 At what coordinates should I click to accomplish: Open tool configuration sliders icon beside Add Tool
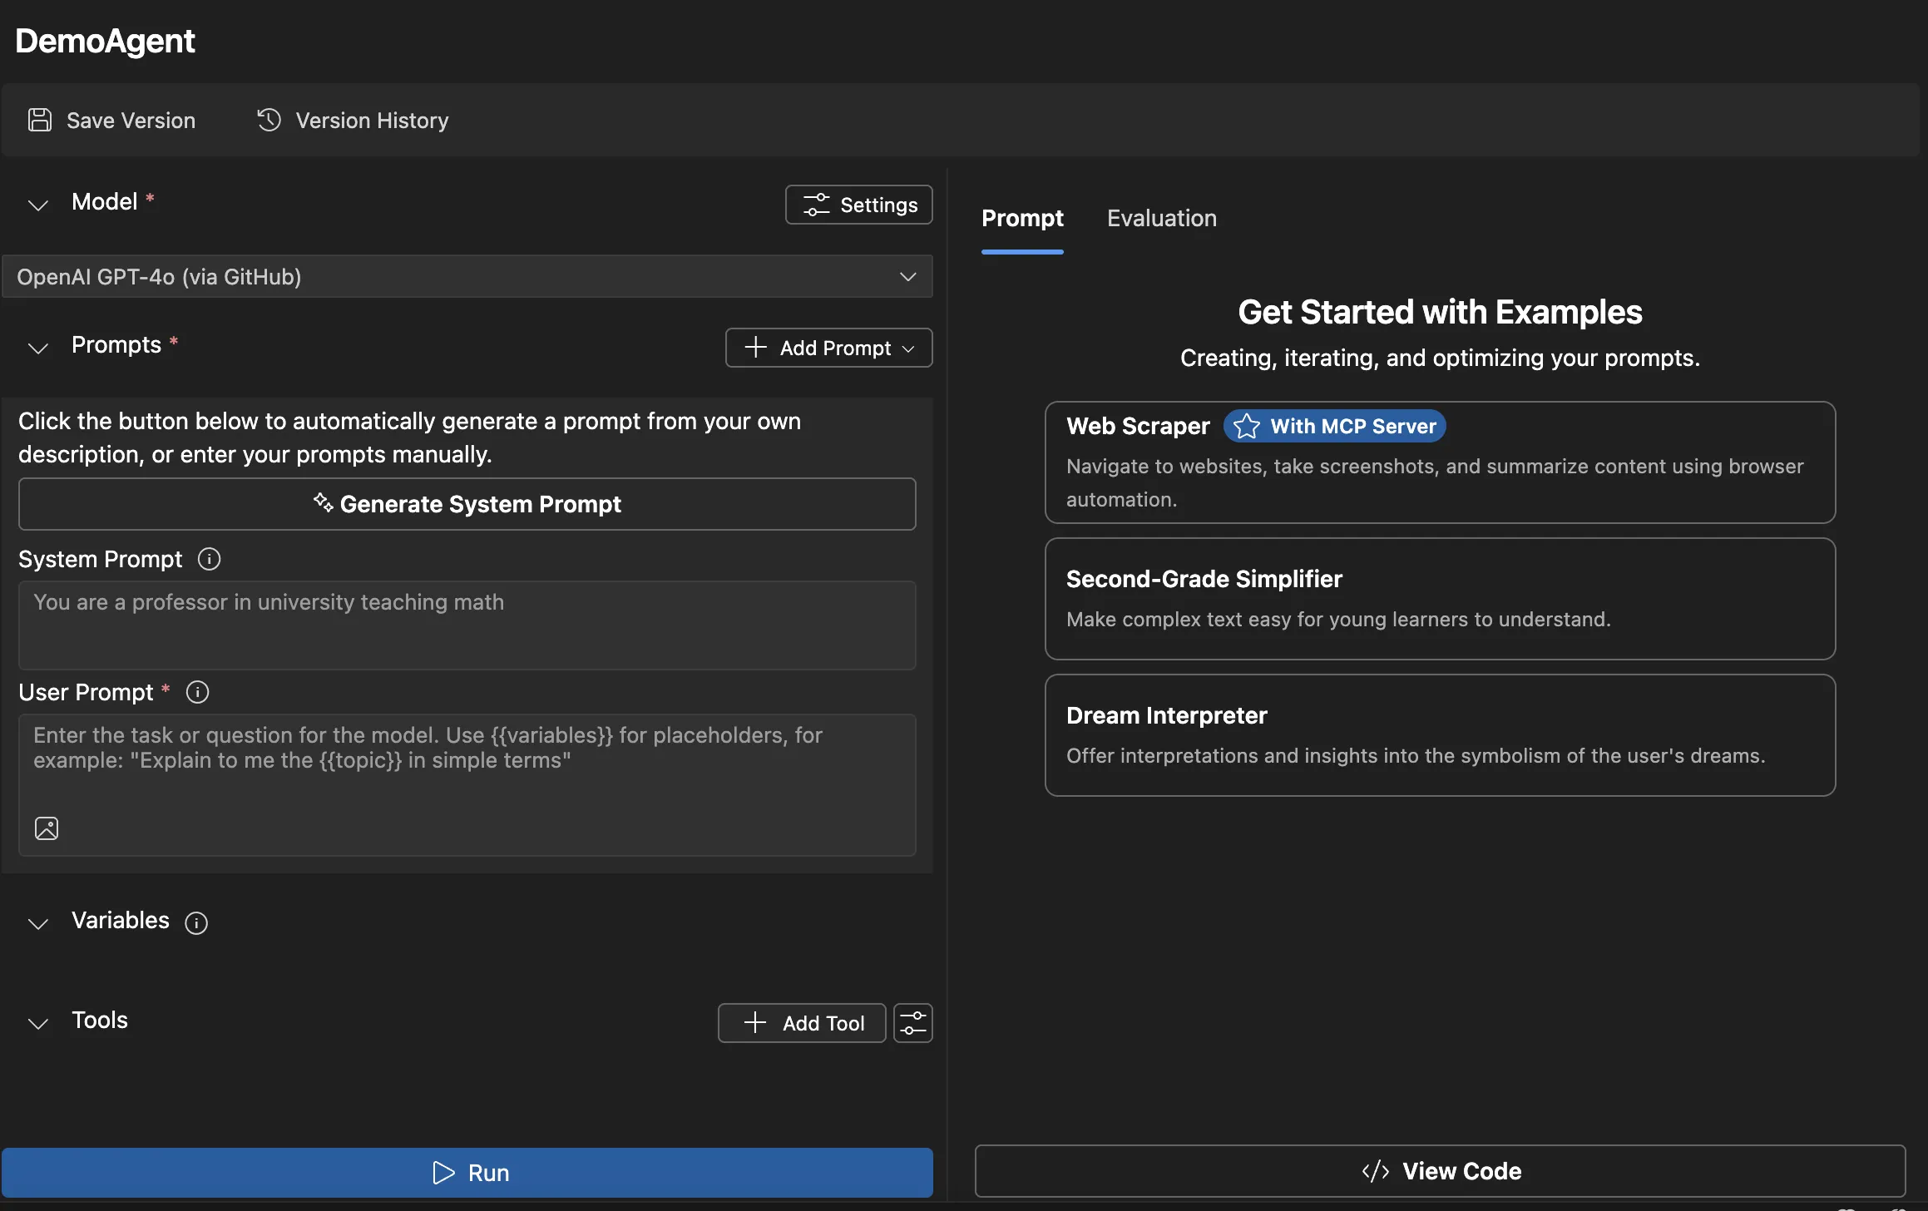point(913,1023)
